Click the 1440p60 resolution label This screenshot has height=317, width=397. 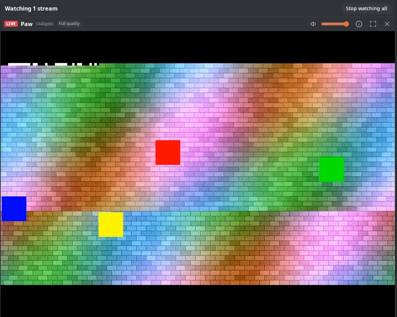[x=44, y=24]
